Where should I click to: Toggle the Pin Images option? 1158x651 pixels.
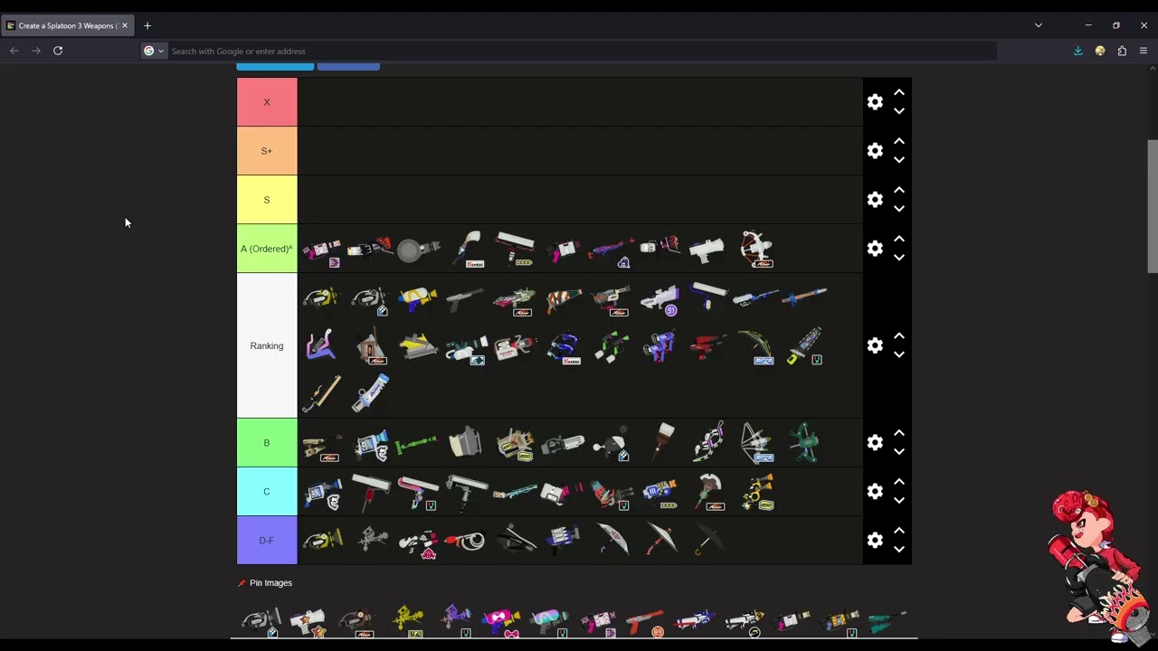[x=265, y=583]
